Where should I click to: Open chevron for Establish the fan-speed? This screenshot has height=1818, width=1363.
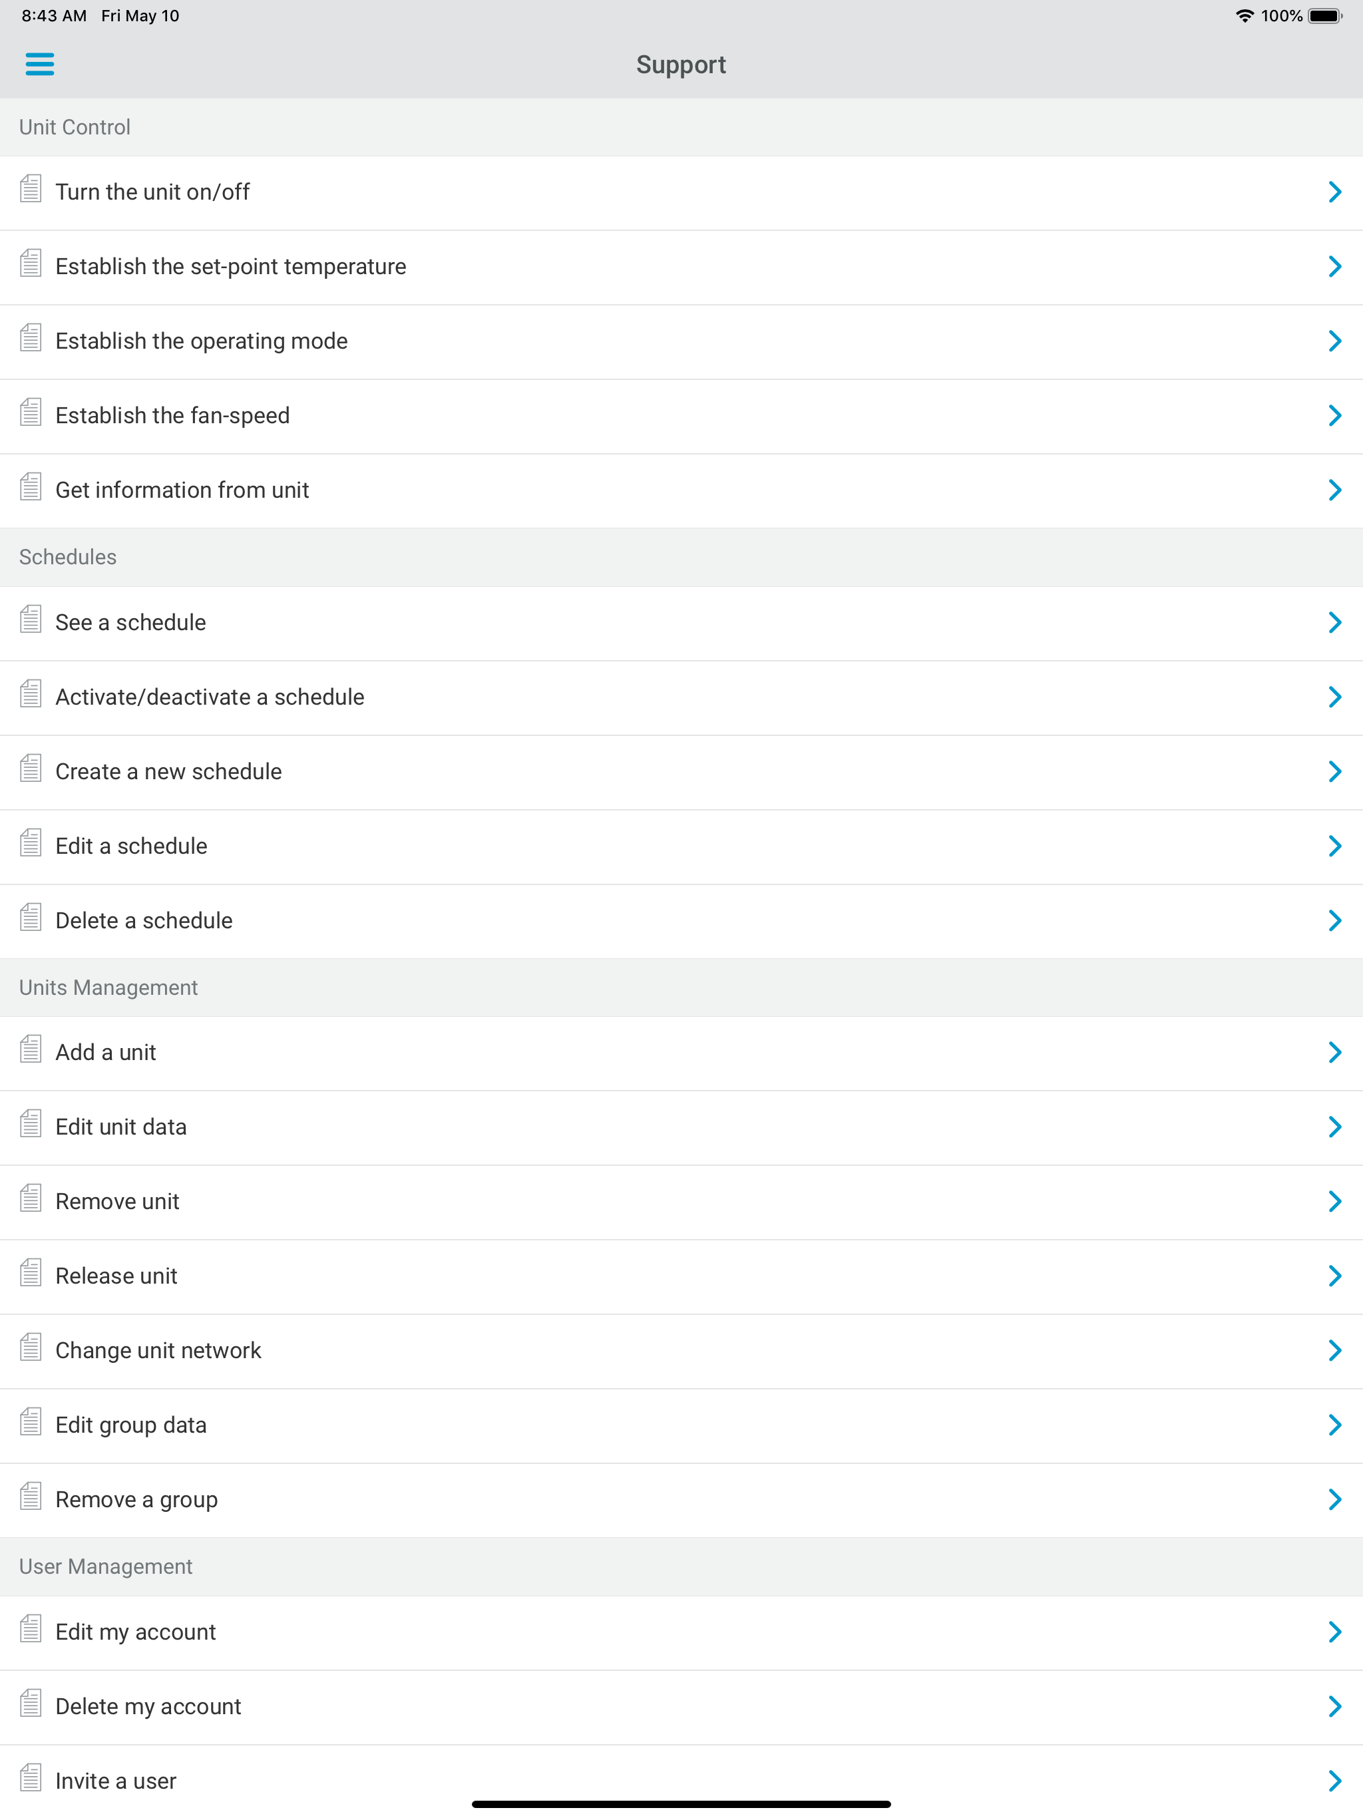[1334, 415]
